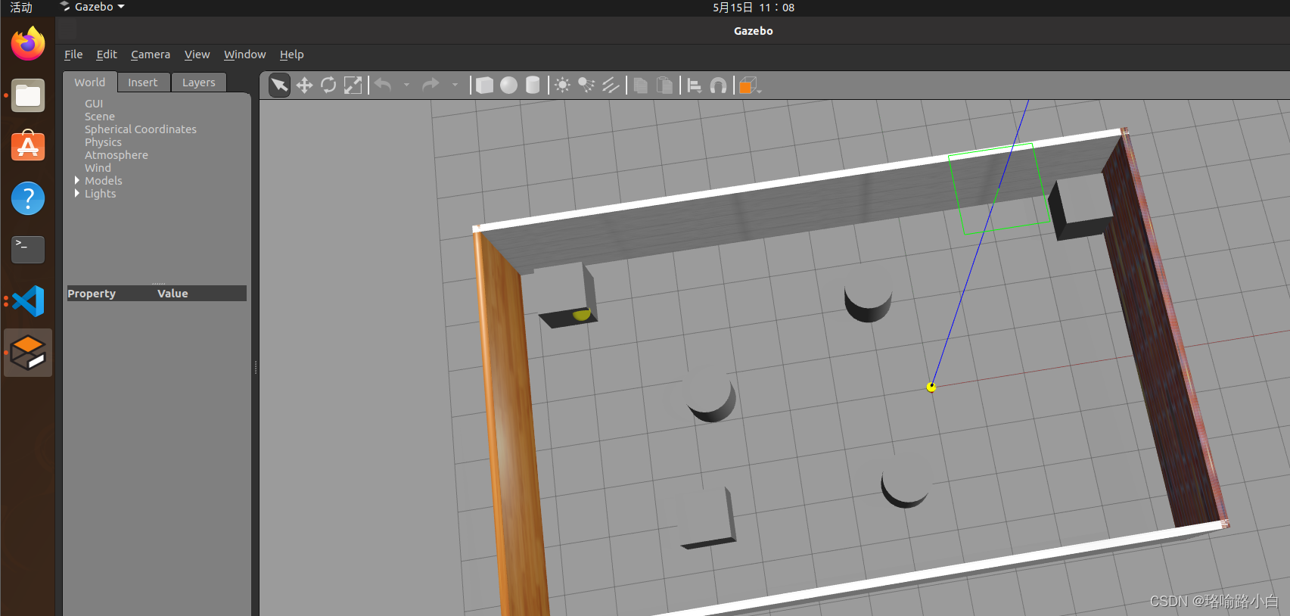Add a spot light
This screenshot has height=616, width=1290.
(586, 85)
